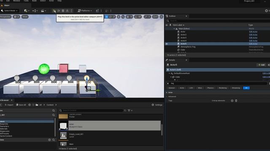Image resolution: width=270 pixels, height=151 pixels.
Task: Select Actor3 in the Outliner
Action: pyautogui.click(x=184, y=38)
